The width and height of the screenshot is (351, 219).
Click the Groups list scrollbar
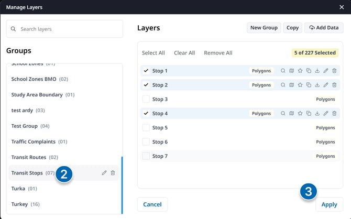click(122, 184)
